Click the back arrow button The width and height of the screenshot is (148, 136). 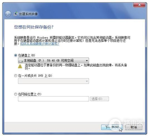tap(8, 14)
